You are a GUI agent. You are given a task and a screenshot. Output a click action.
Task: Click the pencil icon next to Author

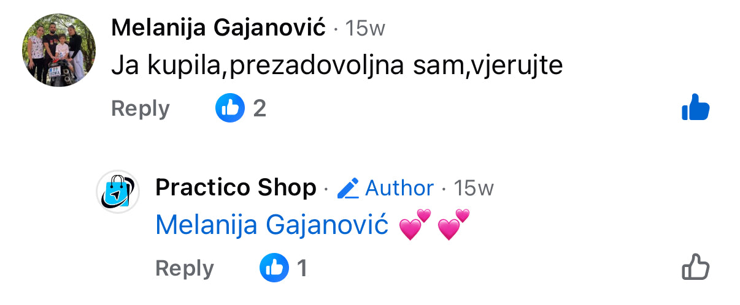pos(348,188)
